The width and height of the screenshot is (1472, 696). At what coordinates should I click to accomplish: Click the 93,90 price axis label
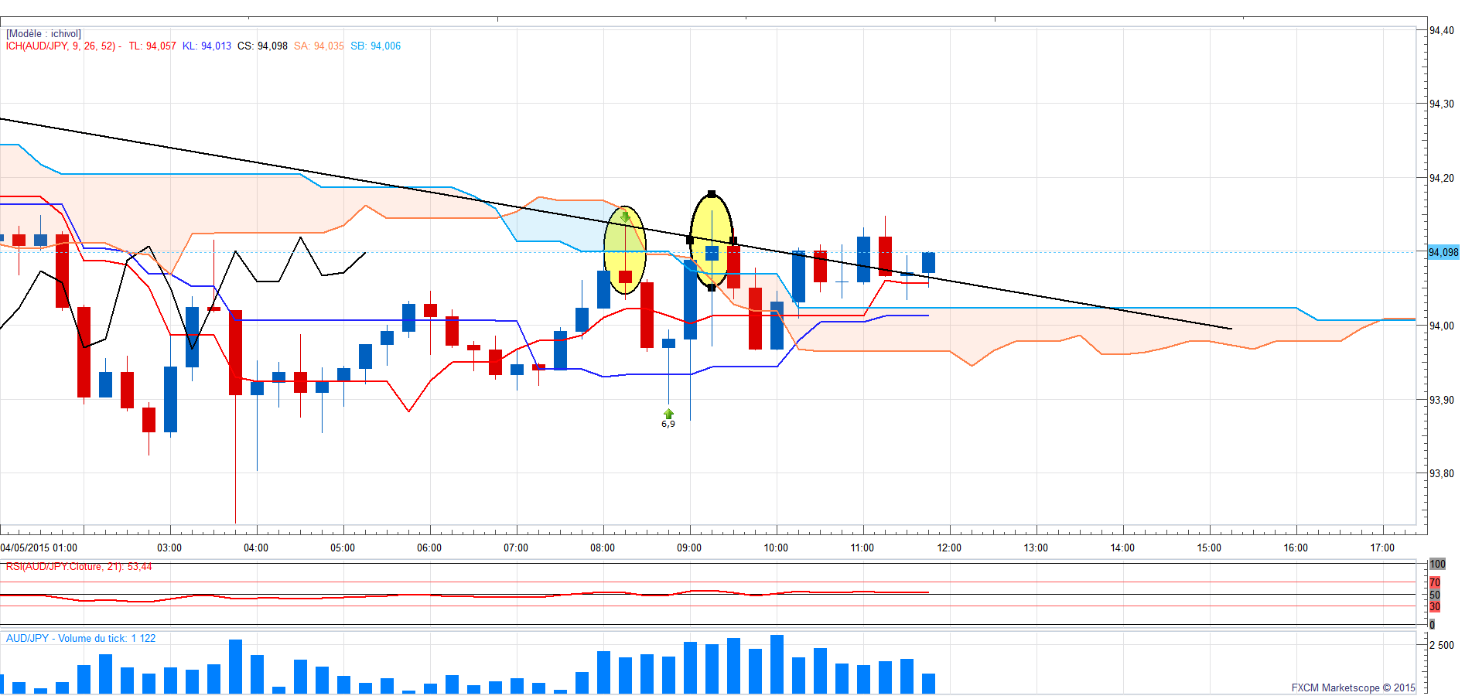click(x=1441, y=401)
